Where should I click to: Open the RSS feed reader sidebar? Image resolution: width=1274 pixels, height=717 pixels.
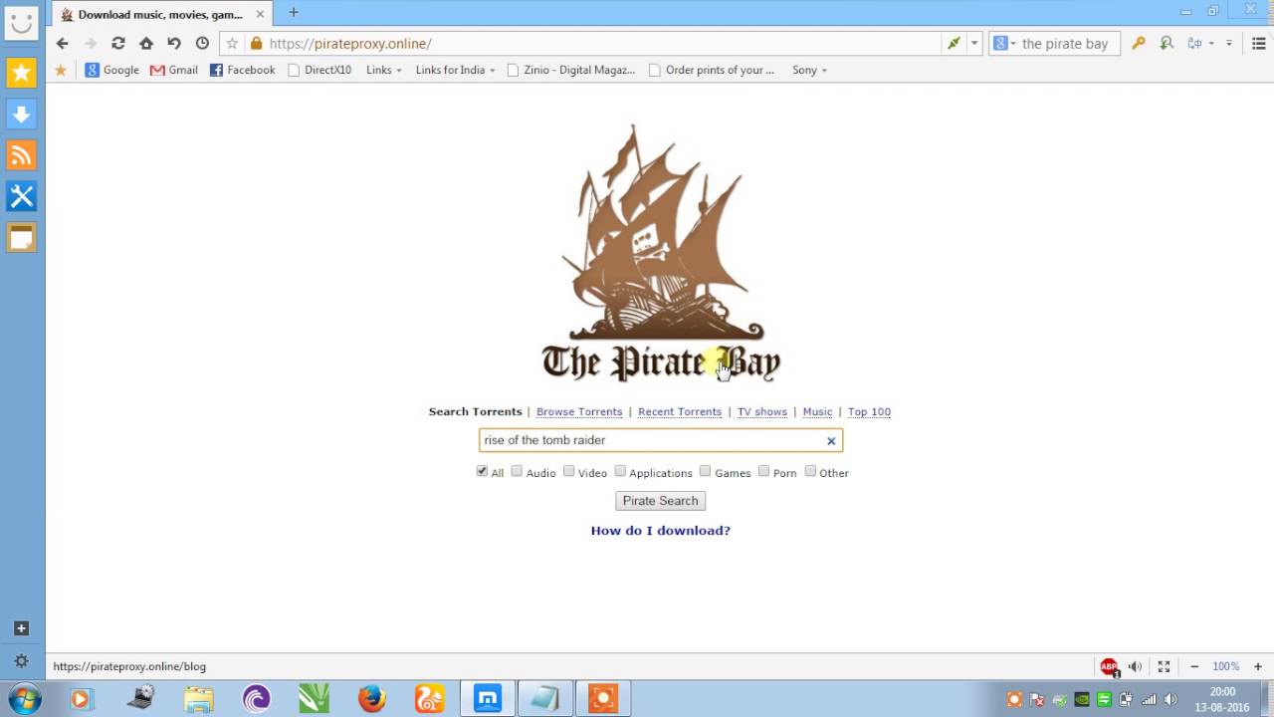point(22,155)
